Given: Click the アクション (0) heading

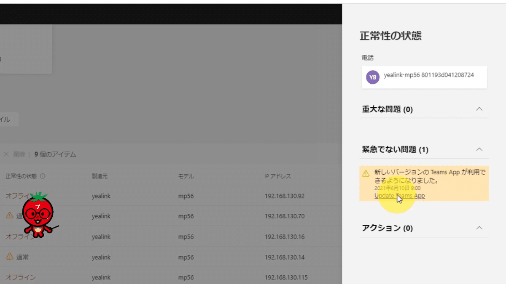Looking at the screenshot, I should 387,228.
